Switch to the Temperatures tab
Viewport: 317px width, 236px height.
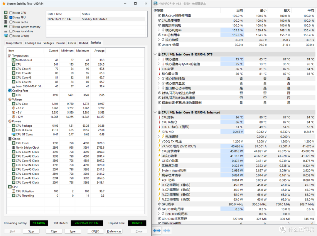[14, 43]
